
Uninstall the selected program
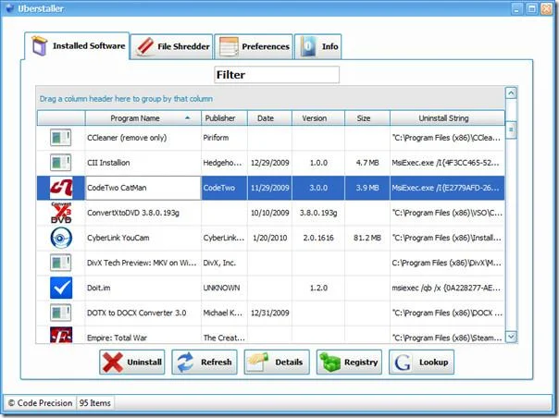[x=132, y=363]
